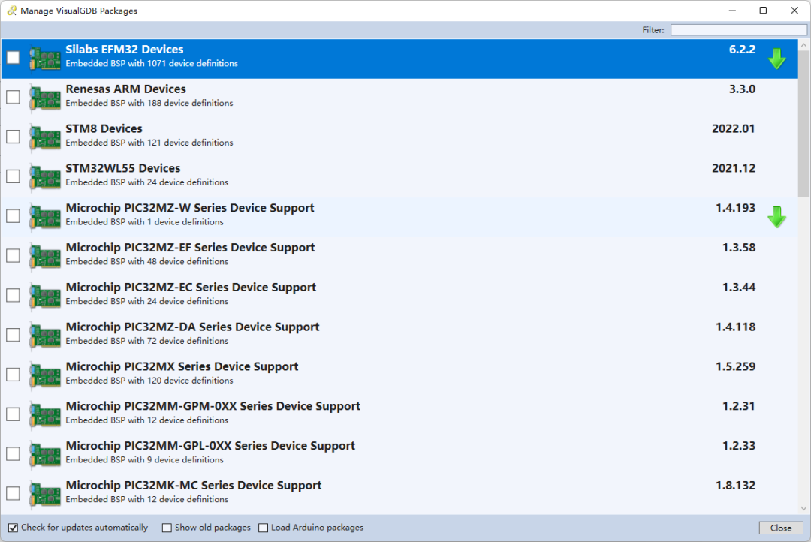Tick the STM32WL55 Devices checkbox
The image size is (811, 542).
point(13,176)
